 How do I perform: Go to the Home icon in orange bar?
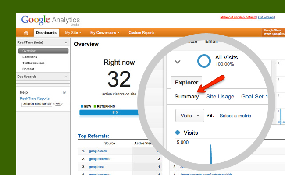pos(26,33)
